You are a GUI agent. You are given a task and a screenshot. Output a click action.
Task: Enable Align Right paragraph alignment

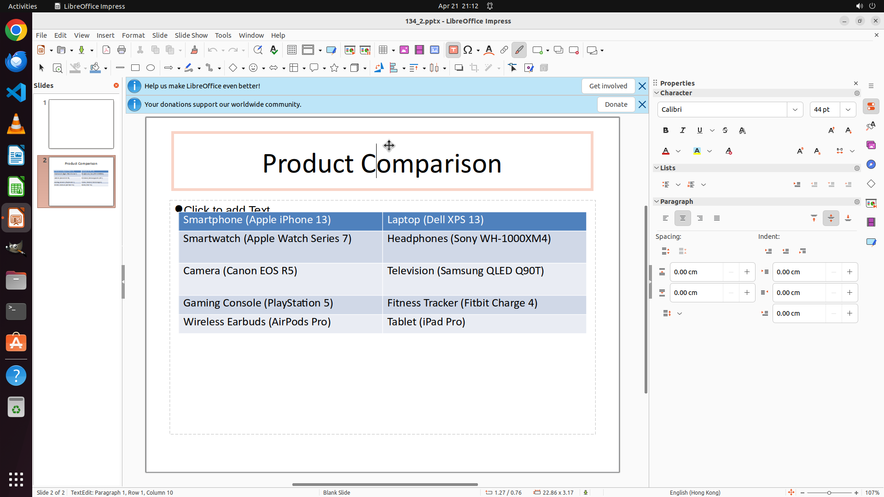700,219
